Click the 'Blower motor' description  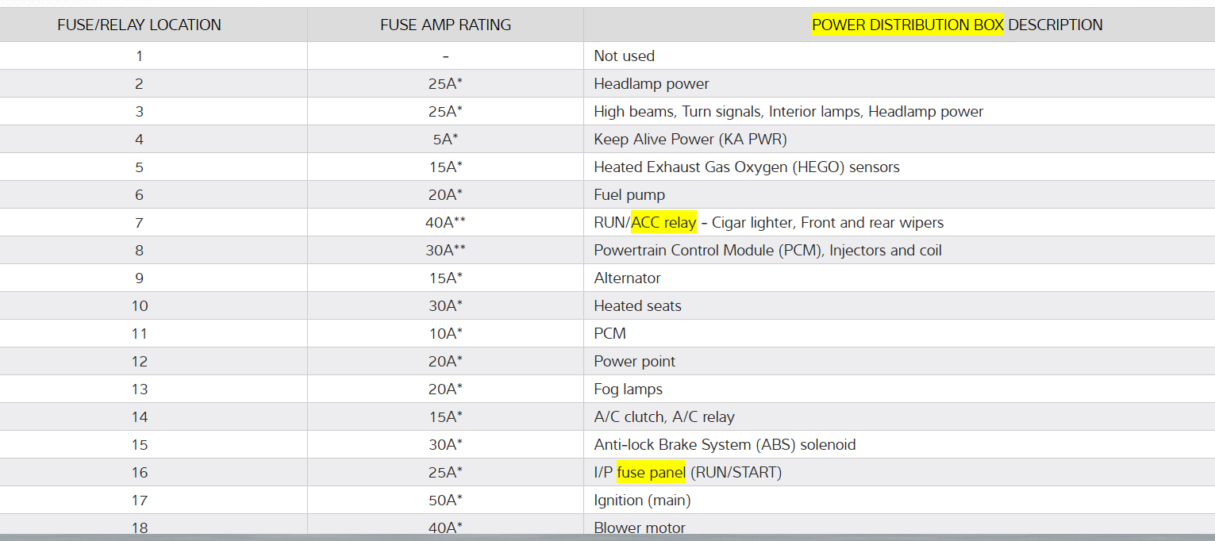click(x=639, y=528)
